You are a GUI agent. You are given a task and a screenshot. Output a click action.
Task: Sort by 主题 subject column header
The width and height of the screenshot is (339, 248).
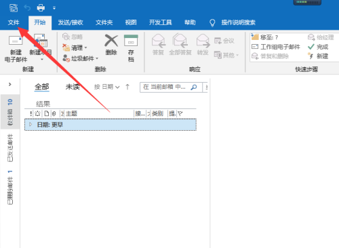(x=71, y=113)
